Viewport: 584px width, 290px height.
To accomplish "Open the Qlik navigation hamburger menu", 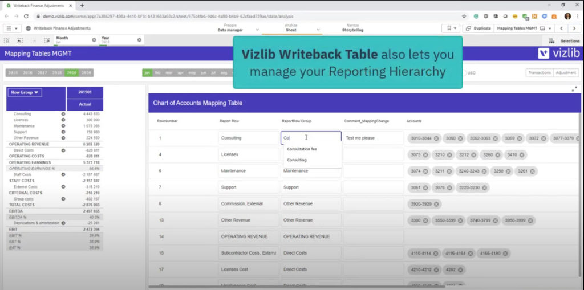I will 12,28.
